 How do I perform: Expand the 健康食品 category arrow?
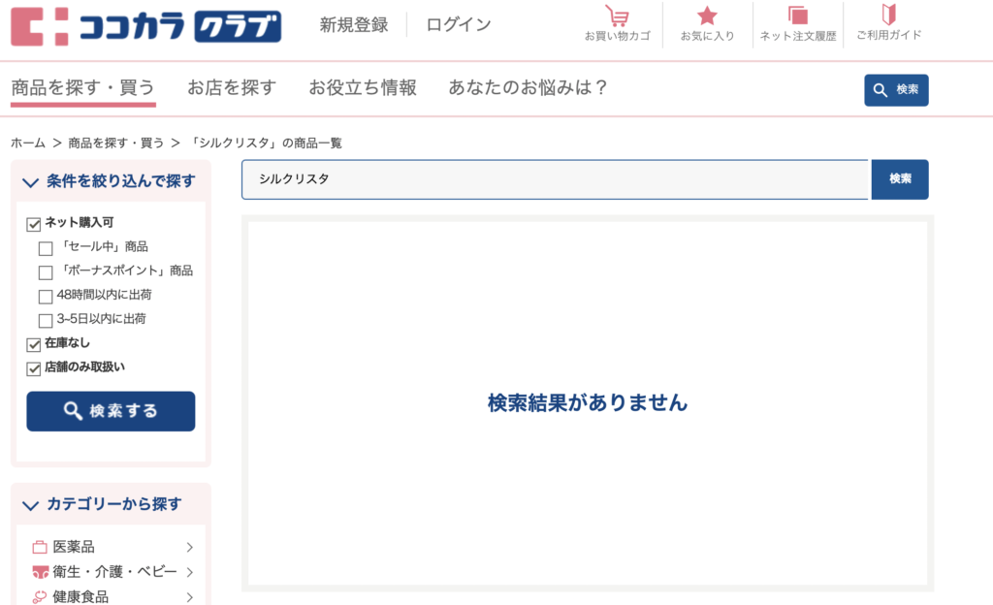coord(189,597)
